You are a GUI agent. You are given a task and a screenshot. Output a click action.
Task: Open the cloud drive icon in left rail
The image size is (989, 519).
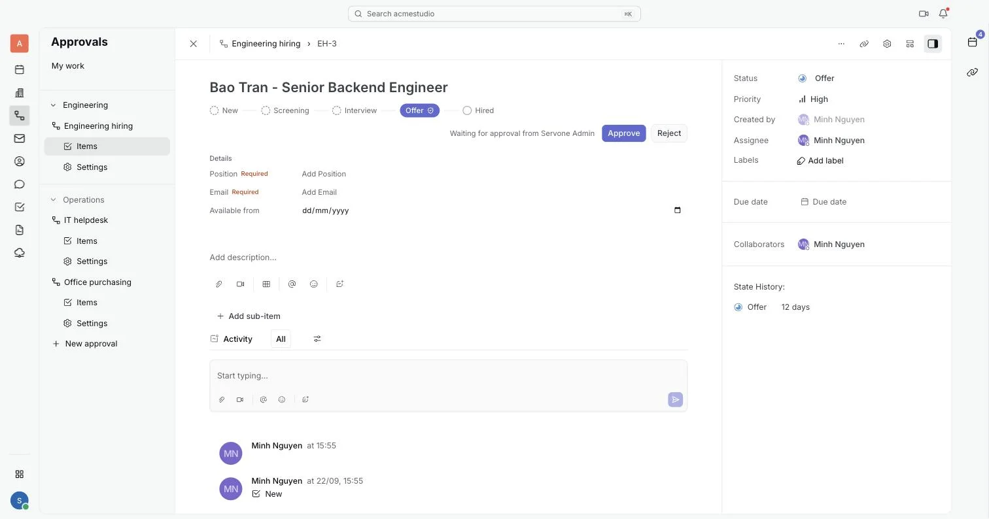(20, 253)
